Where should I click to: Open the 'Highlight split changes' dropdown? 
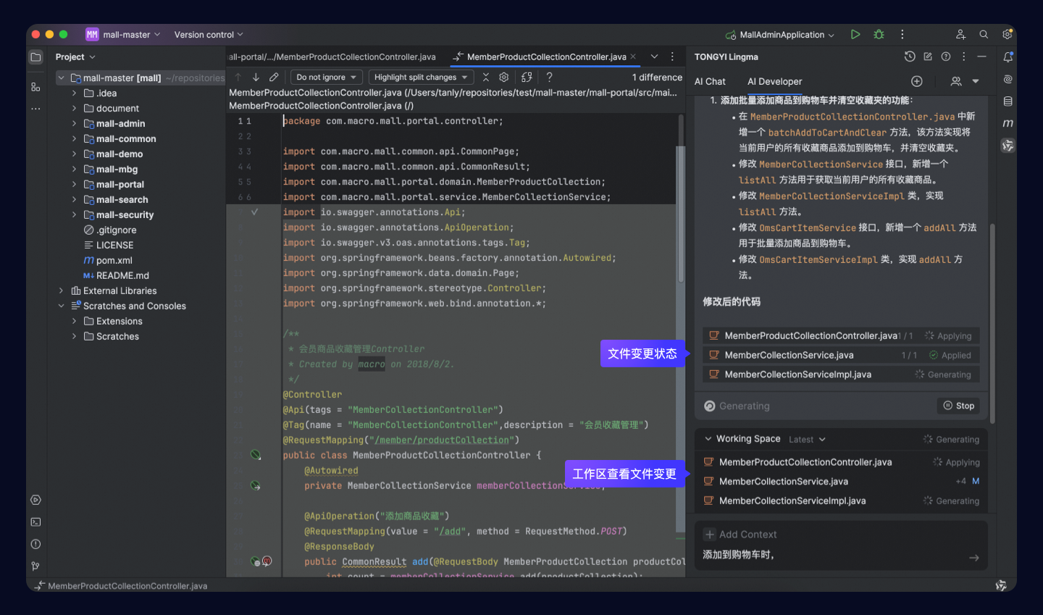click(x=420, y=77)
